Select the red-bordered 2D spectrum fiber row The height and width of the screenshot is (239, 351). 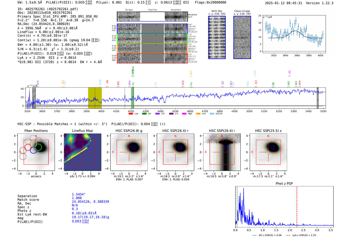[x=152, y=58]
